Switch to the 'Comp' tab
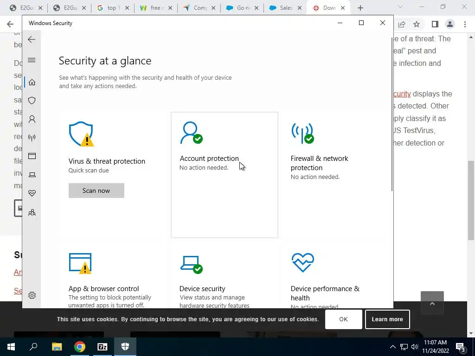475x356 pixels. point(199,8)
